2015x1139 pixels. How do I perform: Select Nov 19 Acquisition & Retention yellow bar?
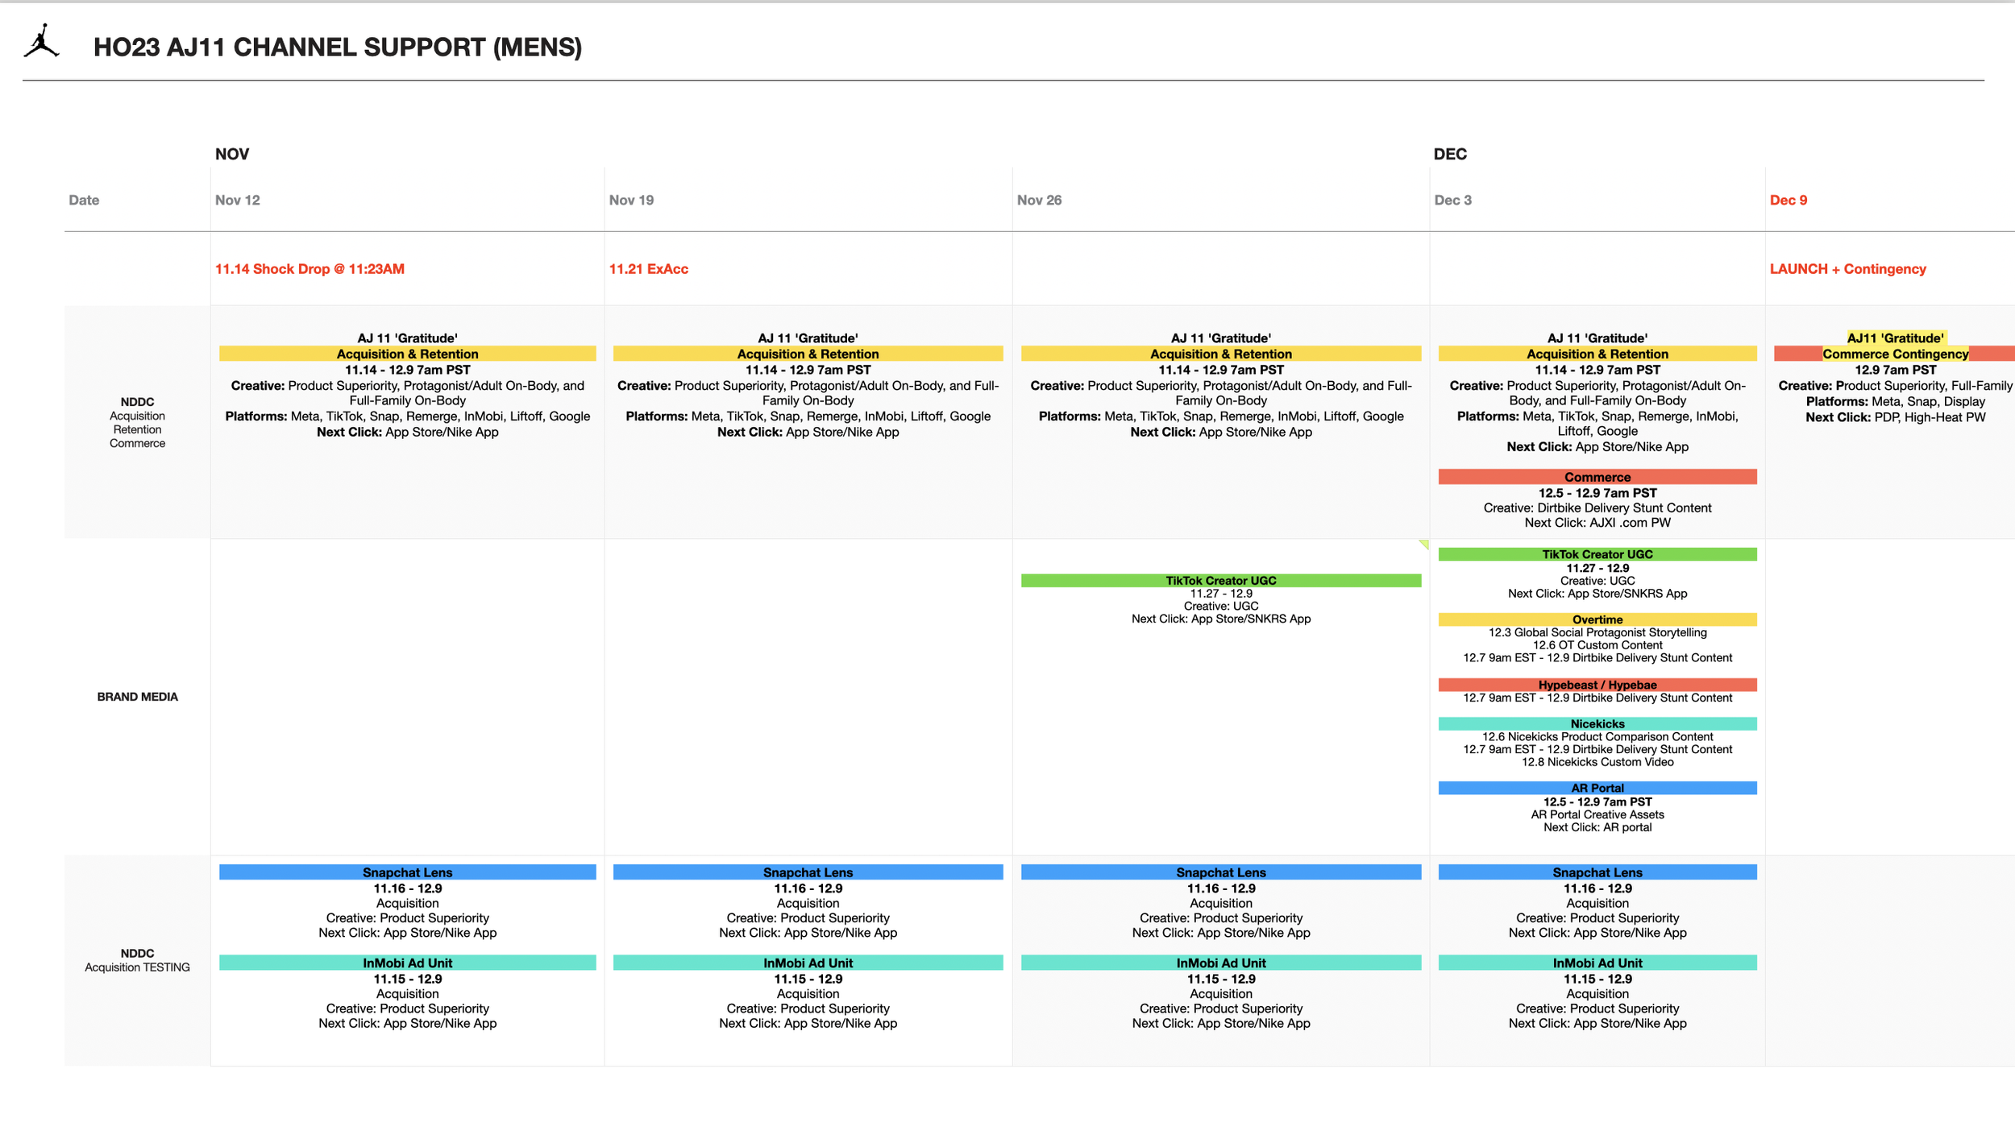pyautogui.click(x=808, y=354)
